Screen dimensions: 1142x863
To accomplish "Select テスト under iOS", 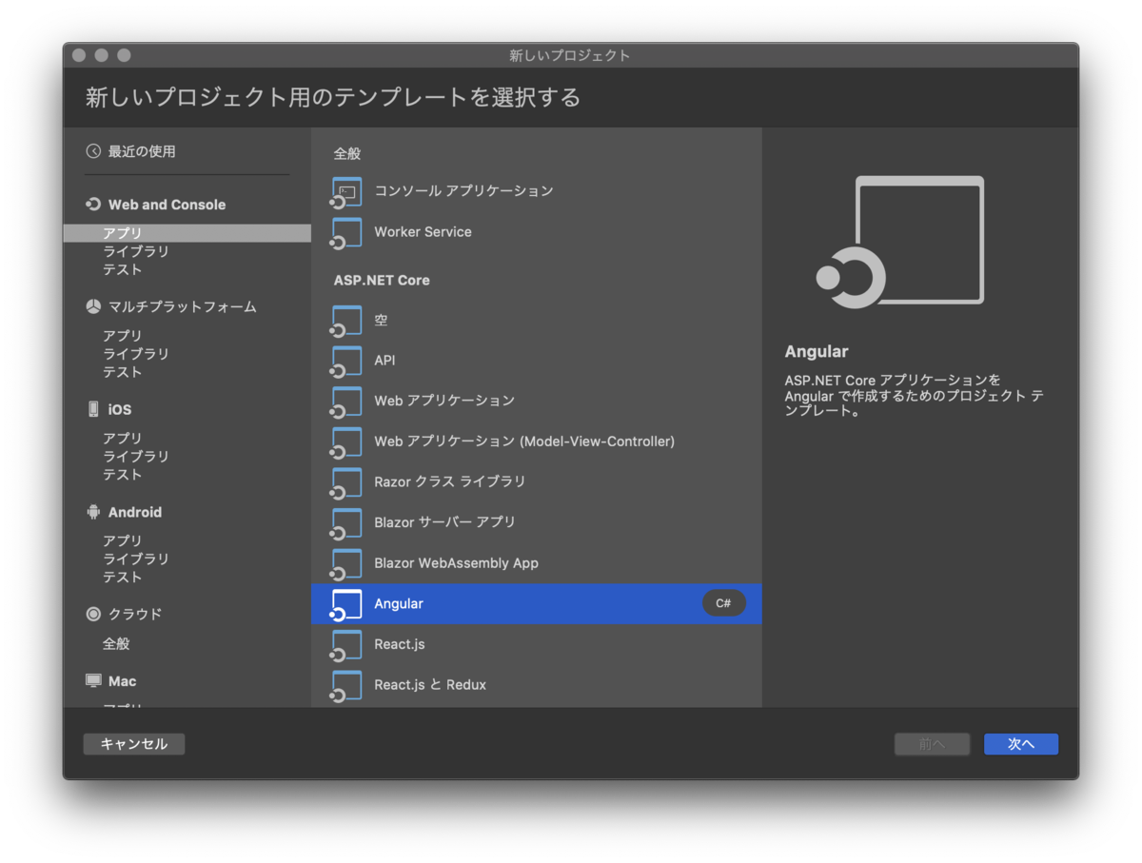I will point(122,475).
